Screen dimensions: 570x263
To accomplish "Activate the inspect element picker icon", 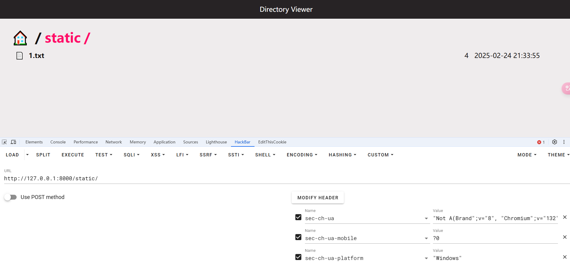I will [4, 142].
